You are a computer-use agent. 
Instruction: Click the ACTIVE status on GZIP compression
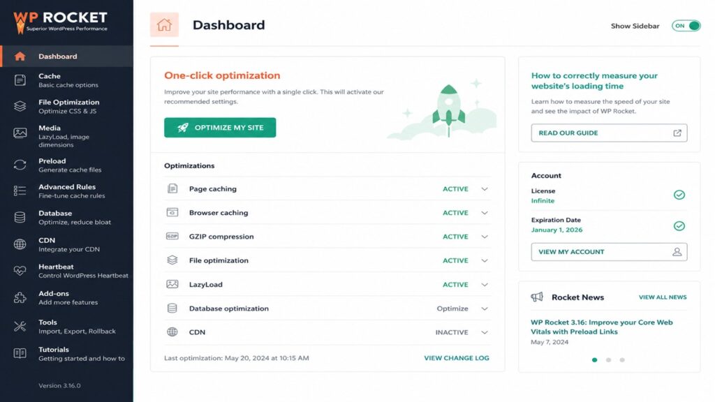pyautogui.click(x=455, y=237)
